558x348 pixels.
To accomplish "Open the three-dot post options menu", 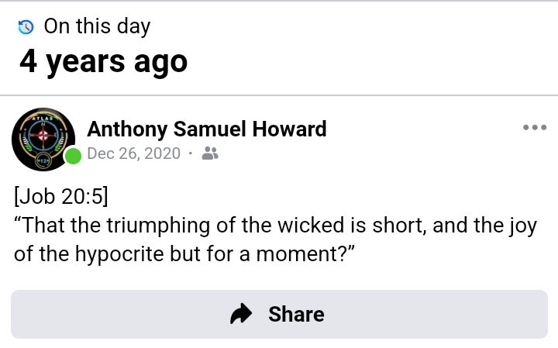I will pos(535,128).
